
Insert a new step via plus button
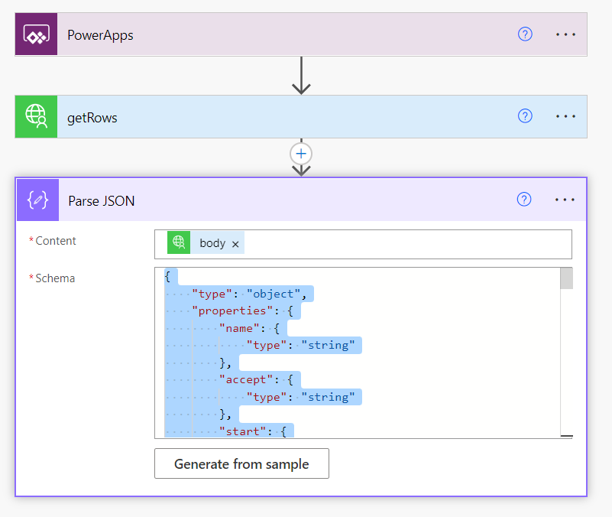(x=301, y=154)
